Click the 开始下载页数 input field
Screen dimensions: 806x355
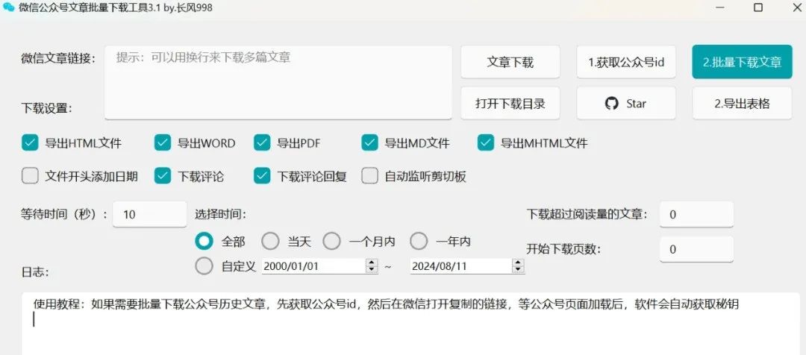tap(696, 249)
